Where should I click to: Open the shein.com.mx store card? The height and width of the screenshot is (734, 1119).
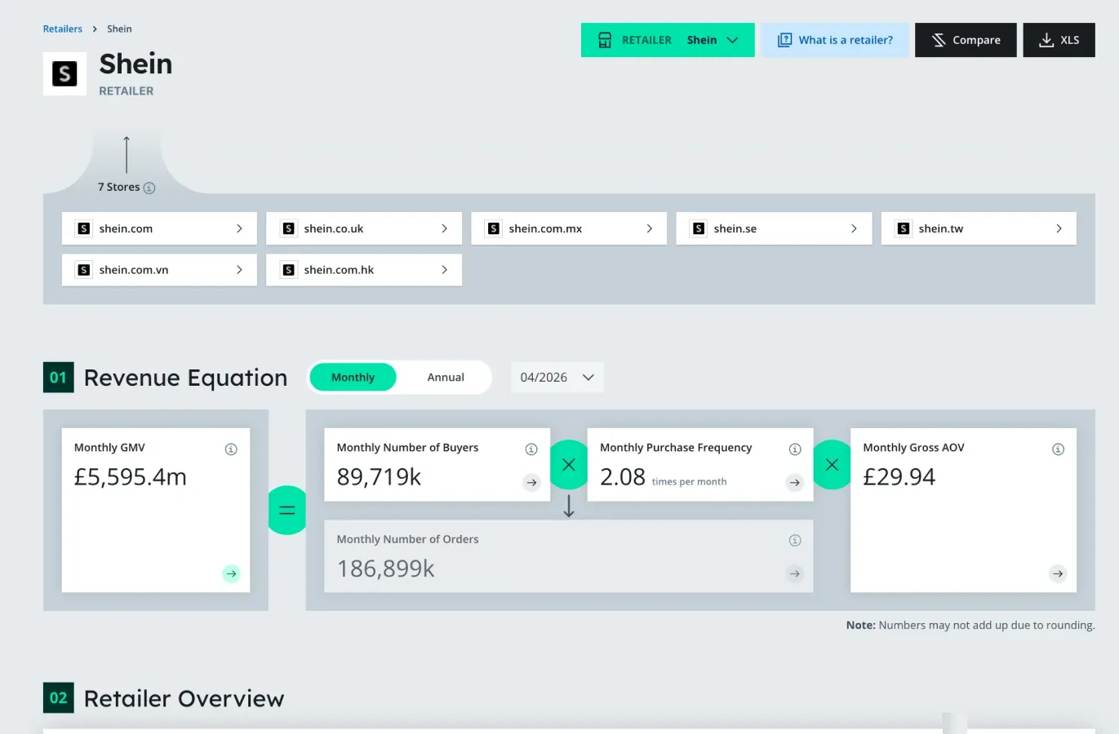569,228
